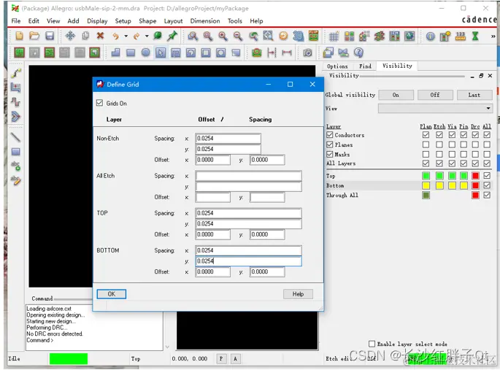Click the green pushpin Fix icon
Screen dimensions: 500x370
172,36
